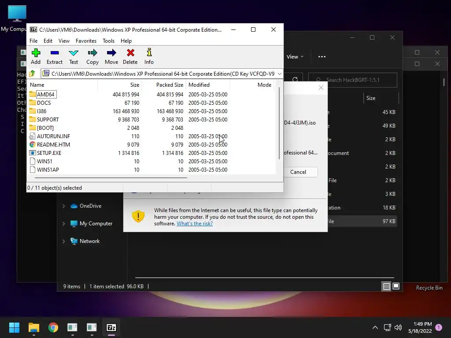
Task: Open the "What's the risk?" link
Action: pos(195,223)
